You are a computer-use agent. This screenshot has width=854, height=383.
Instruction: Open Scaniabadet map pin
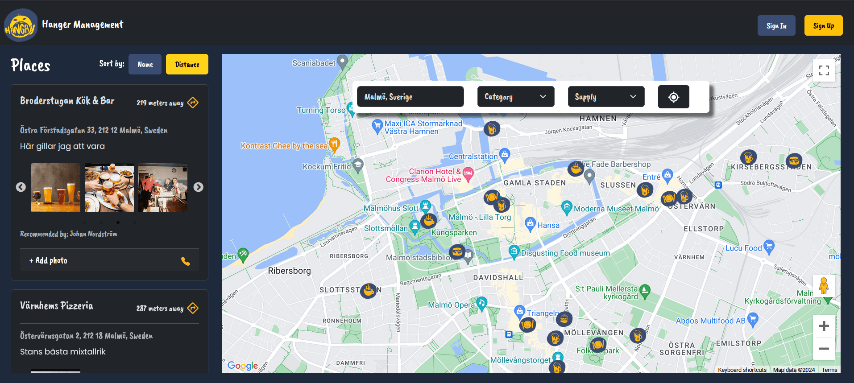click(x=342, y=62)
